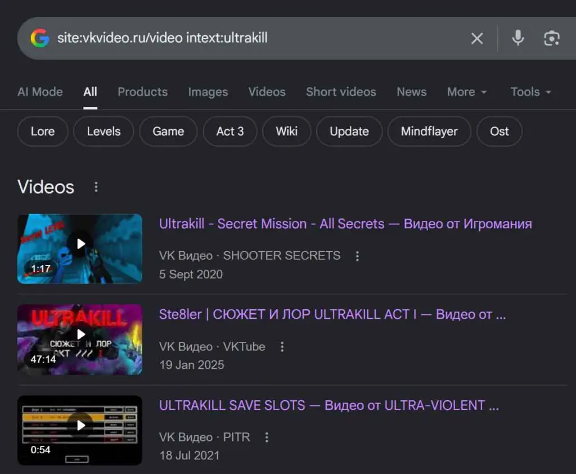Click into the search query field
Image resolution: width=576 pixels, height=474 pixels.
(257, 38)
